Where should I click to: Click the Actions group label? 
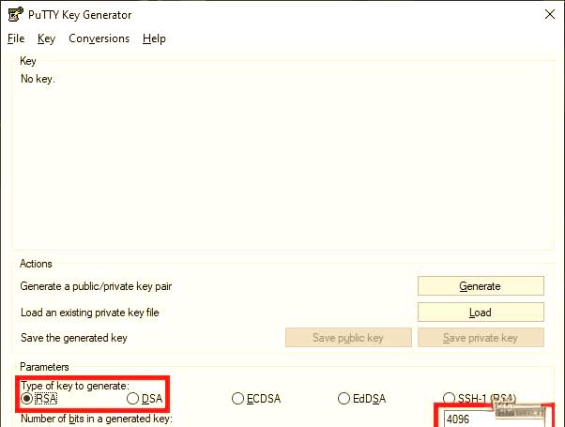tap(36, 264)
